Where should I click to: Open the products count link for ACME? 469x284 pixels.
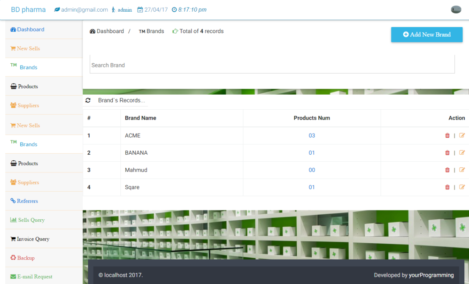(x=312, y=135)
